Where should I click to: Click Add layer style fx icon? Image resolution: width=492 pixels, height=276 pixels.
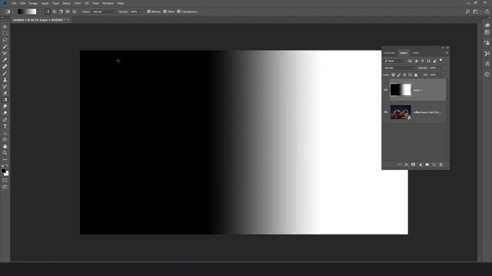[x=407, y=165]
